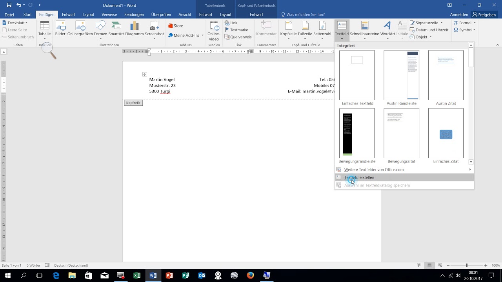Open Edge browser from taskbar

coord(56,275)
